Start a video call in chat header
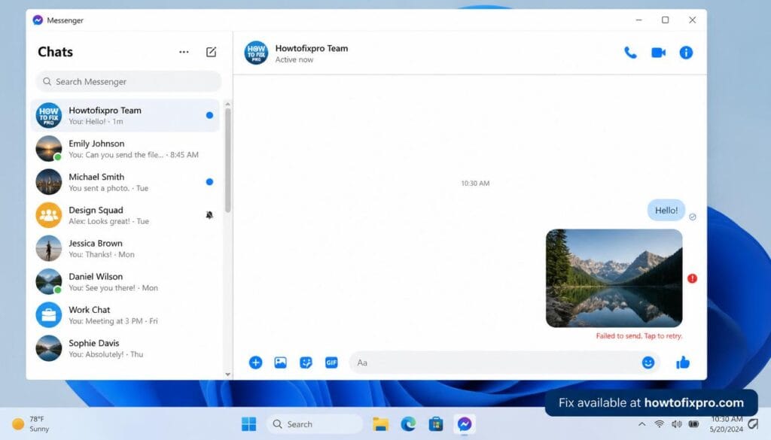This screenshot has width=771, height=440. [x=658, y=53]
